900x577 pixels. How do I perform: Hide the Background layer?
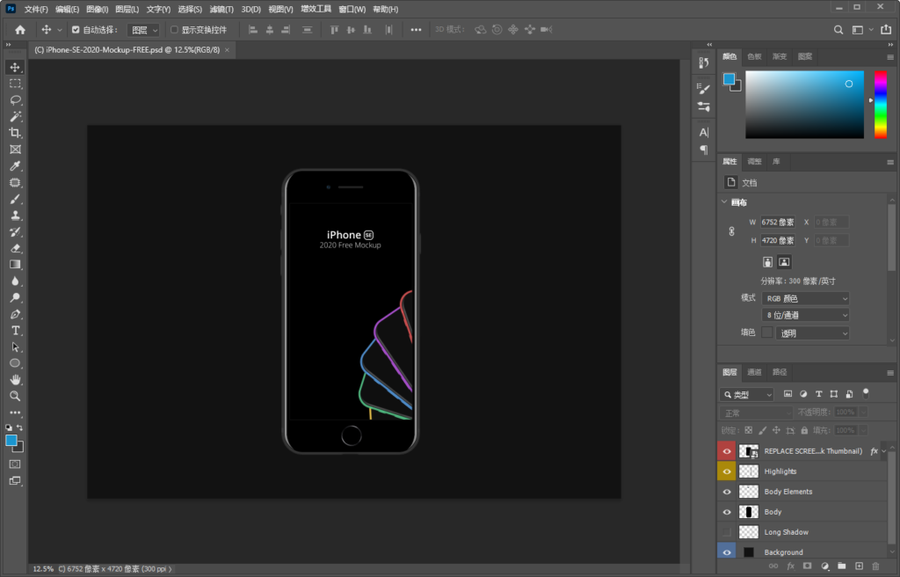tap(727, 552)
